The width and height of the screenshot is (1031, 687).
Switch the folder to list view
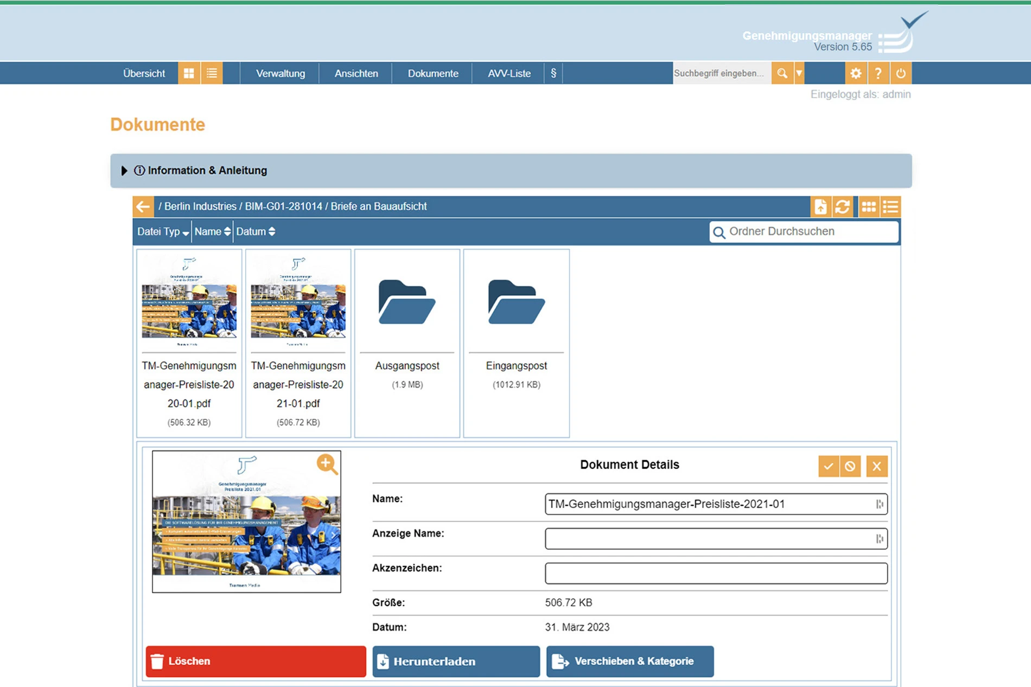(890, 207)
